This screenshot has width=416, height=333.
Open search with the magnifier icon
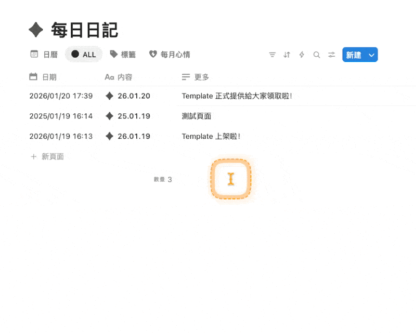(316, 55)
